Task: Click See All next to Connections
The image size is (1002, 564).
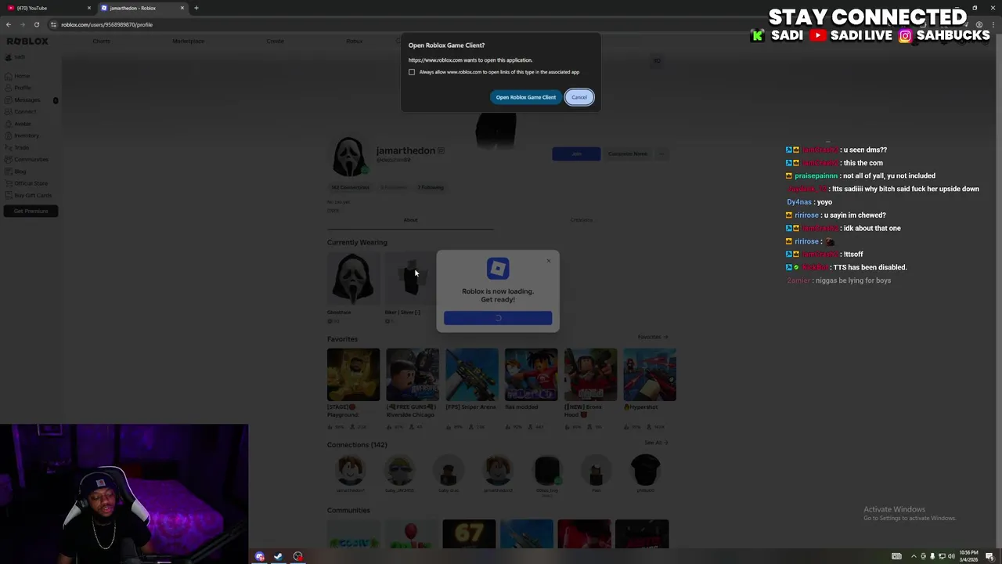Action: point(656,443)
